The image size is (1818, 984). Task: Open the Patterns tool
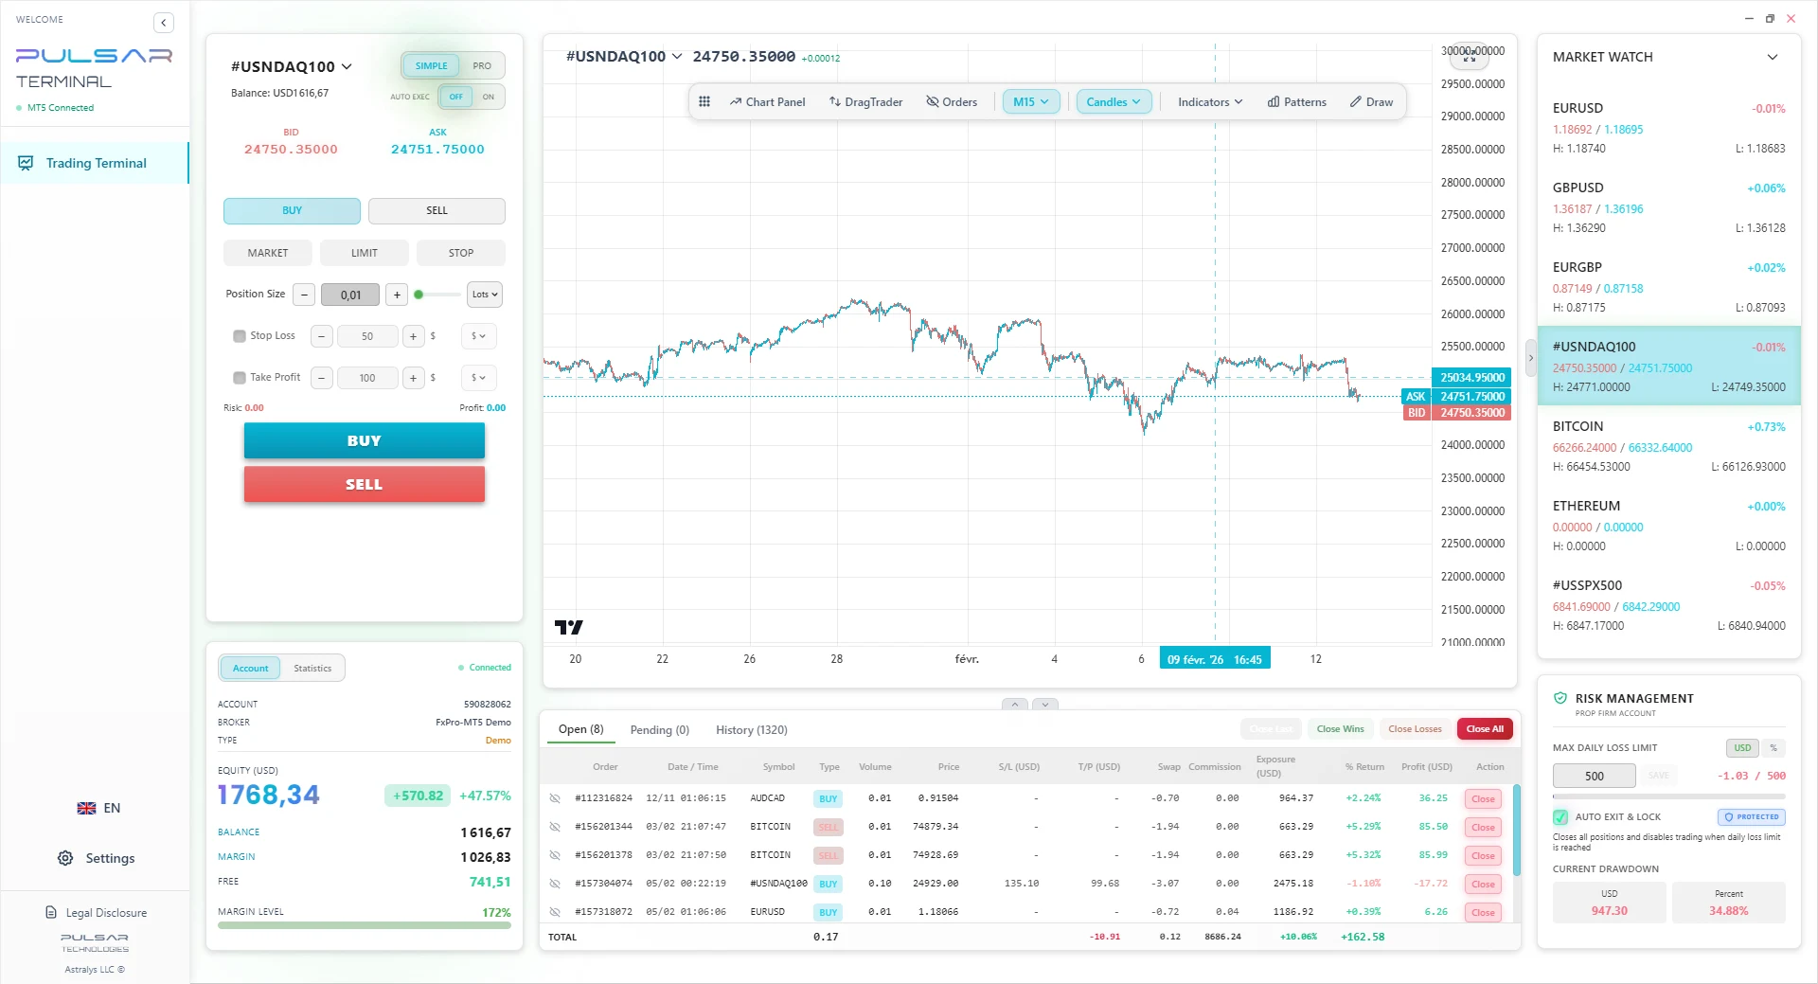coord(1297,102)
